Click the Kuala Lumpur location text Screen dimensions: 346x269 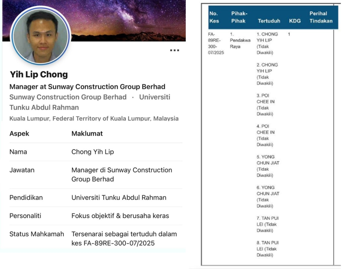point(94,119)
